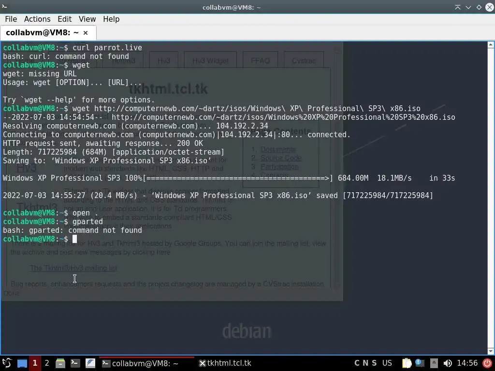The image size is (495, 371).
Task: Switch to workspace 1
Action: pyautogui.click(x=35, y=363)
